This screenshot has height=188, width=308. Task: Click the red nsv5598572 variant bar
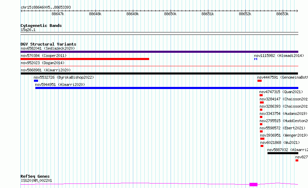[261, 131]
